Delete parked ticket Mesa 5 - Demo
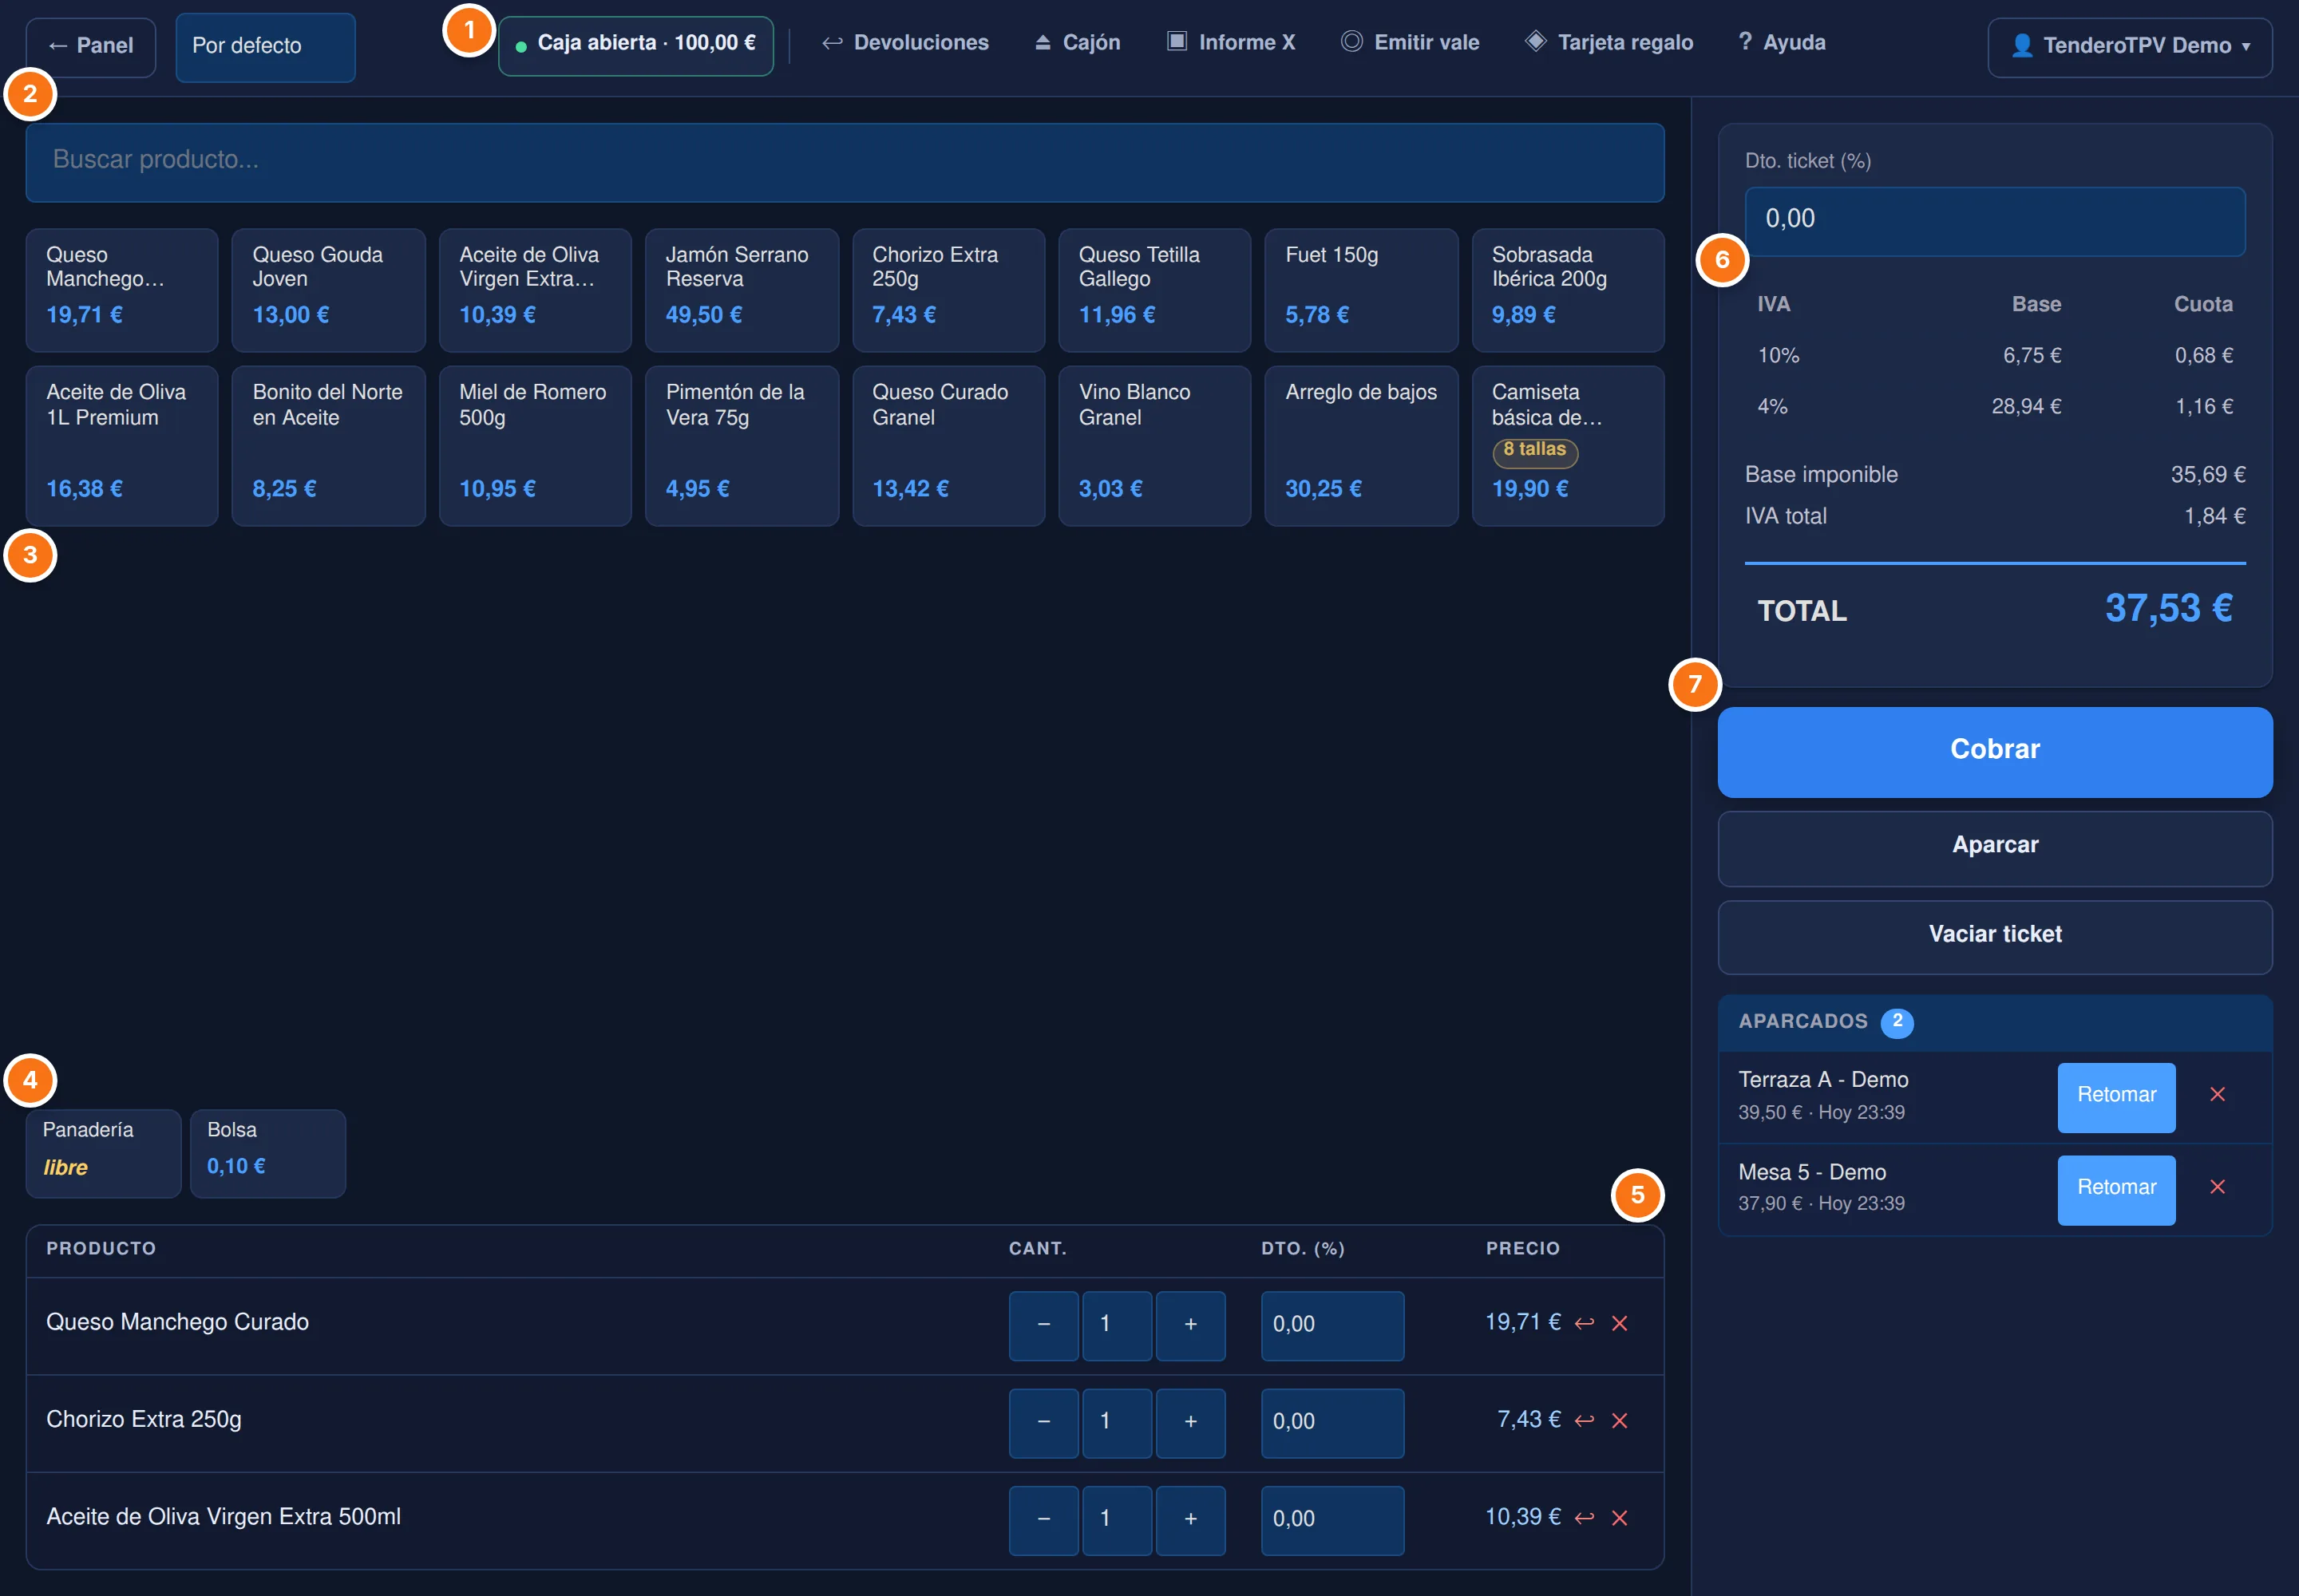This screenshot has height=1596, width=2299. point(2217,1186)
